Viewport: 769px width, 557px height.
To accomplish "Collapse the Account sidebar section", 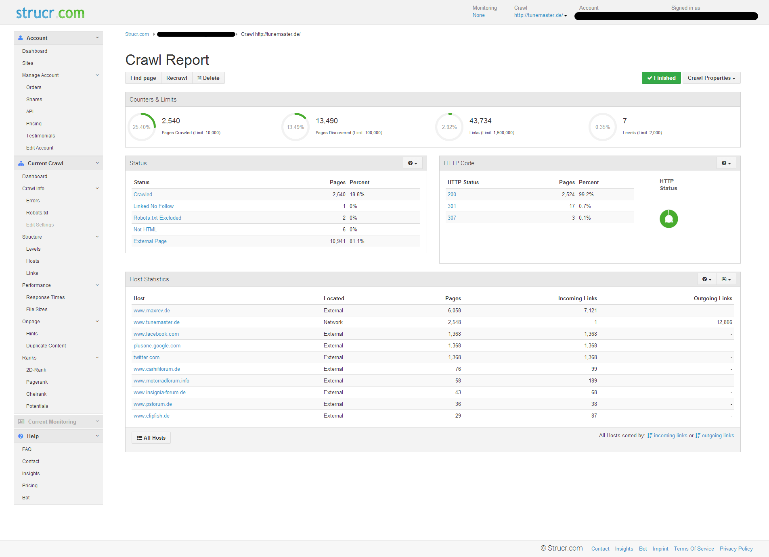I will 97,38.
